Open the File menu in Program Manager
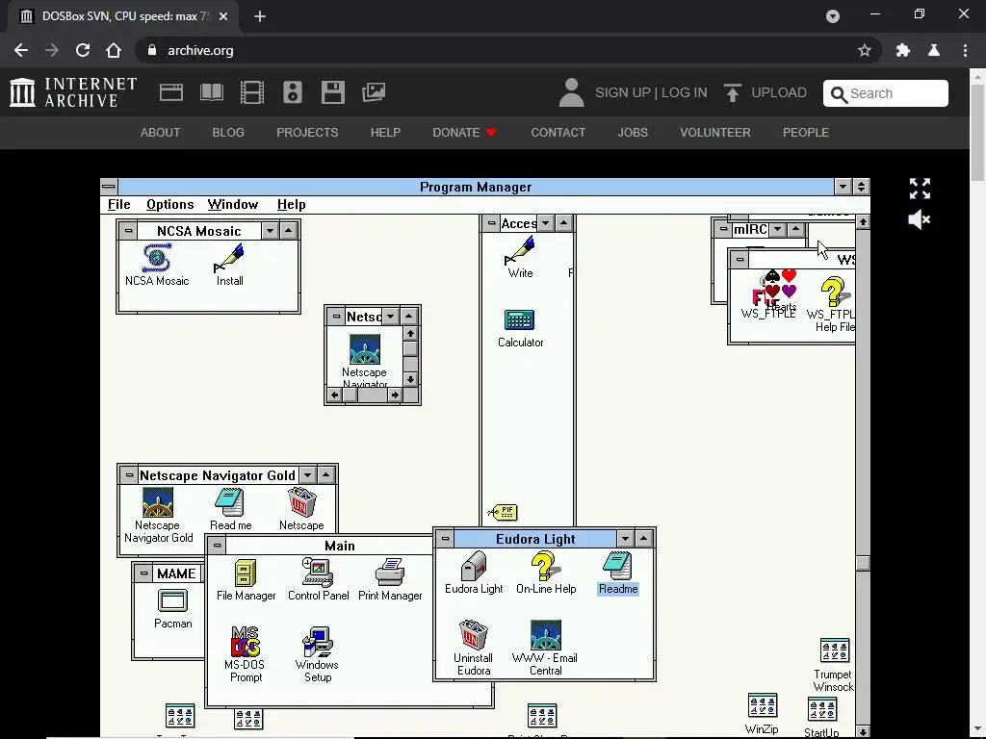The width and height of the screenshot is (986, 739). [118, 204]
